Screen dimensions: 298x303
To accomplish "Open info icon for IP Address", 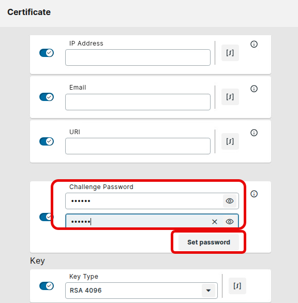I will click(254, 44).
